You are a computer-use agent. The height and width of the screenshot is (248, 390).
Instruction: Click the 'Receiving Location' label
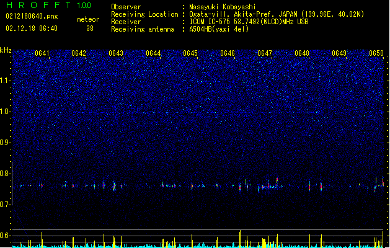coord(144,14)
